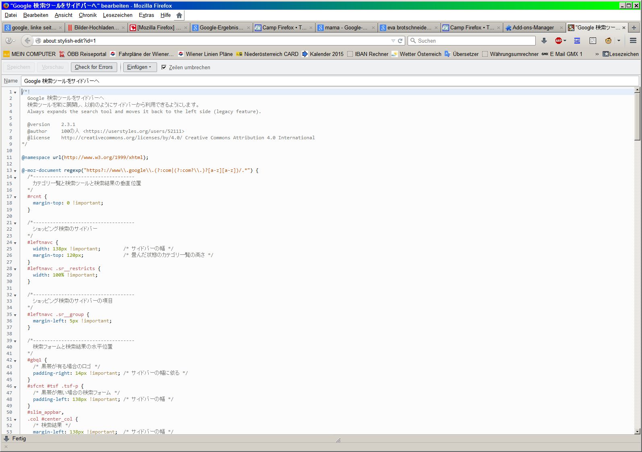The width and height of the screenshot is (642, 452).
Task: Collapse the code fold at line 24
Action: point(15,243)
